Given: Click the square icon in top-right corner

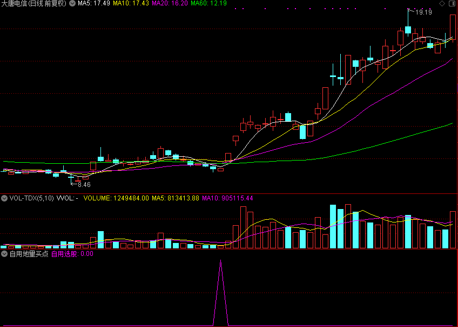Looking at the screenshot, I should tap(452, 4).
